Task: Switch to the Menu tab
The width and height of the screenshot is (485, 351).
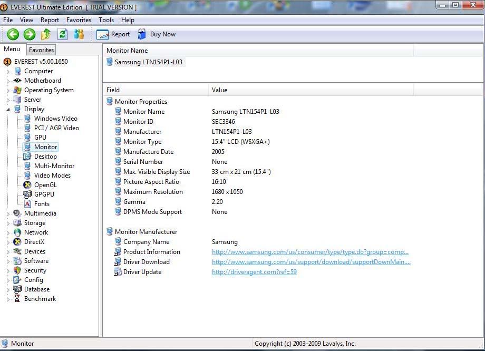Action: coord(12,49)
